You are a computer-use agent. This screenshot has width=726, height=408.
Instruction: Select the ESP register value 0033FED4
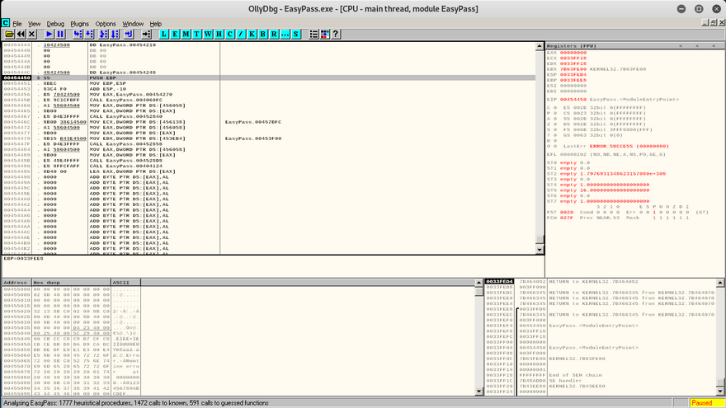(x=573, y=74)
